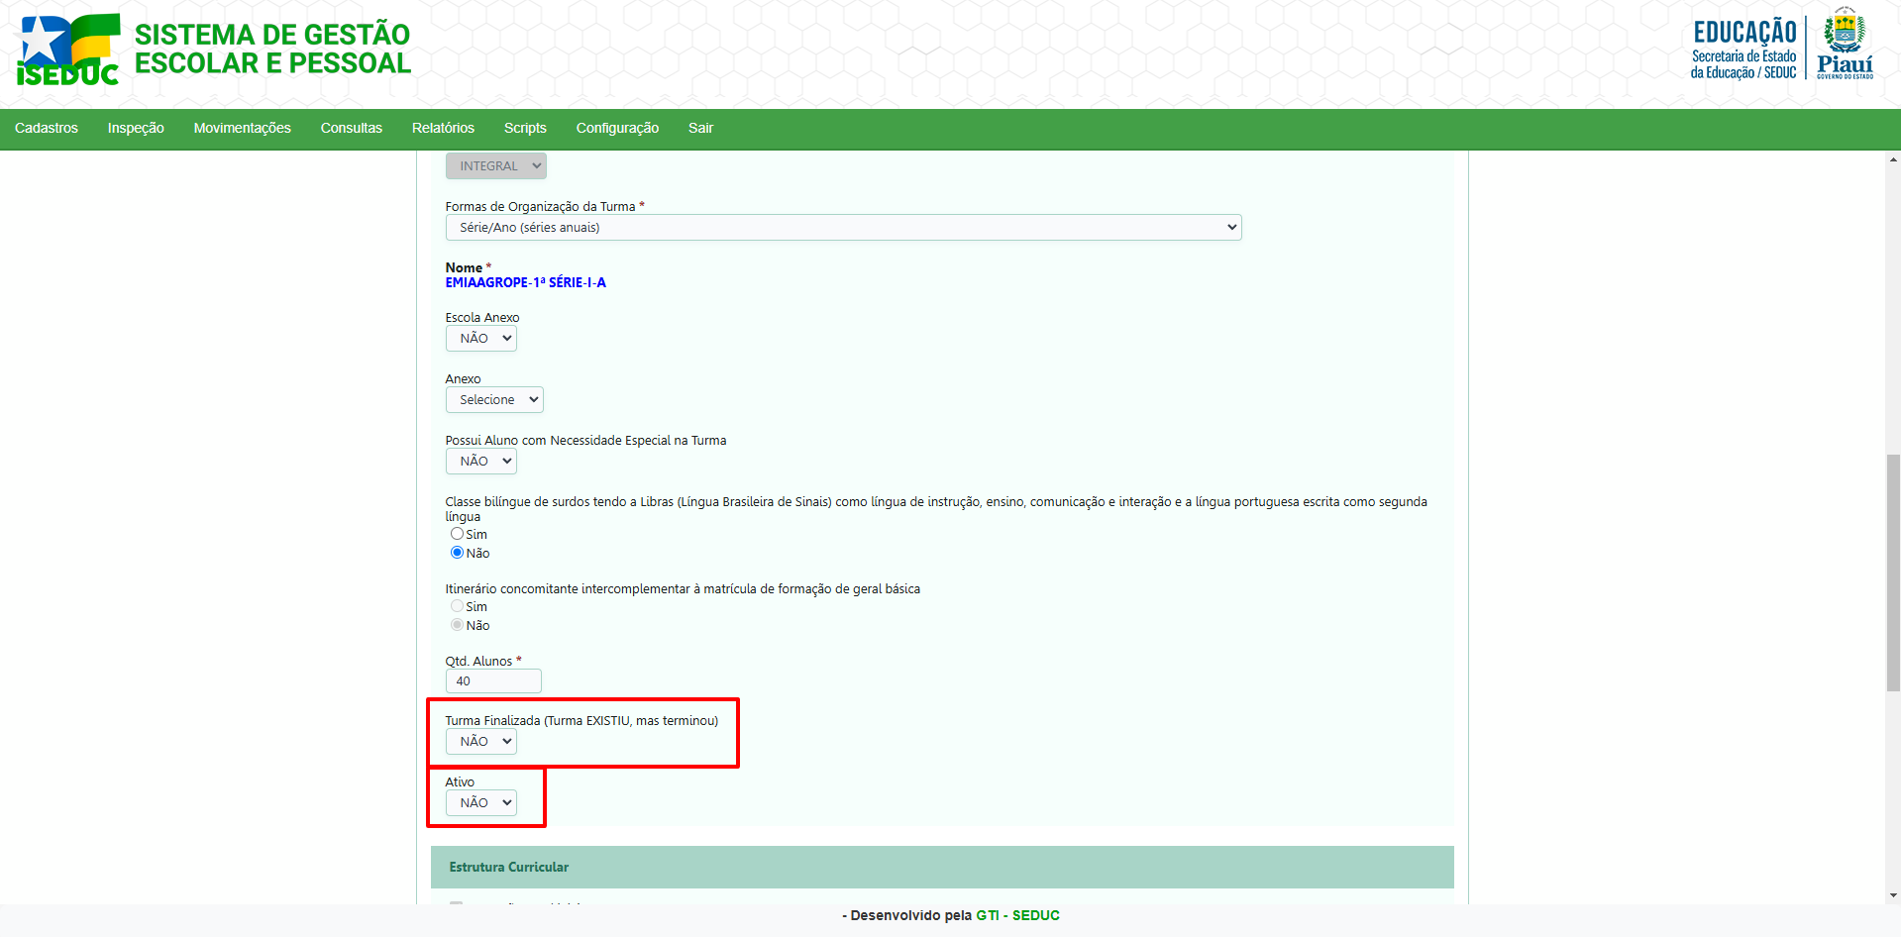Open the Turma Finalizada dropdown
The image size is (1901, 937).
(x=481, y=742)
